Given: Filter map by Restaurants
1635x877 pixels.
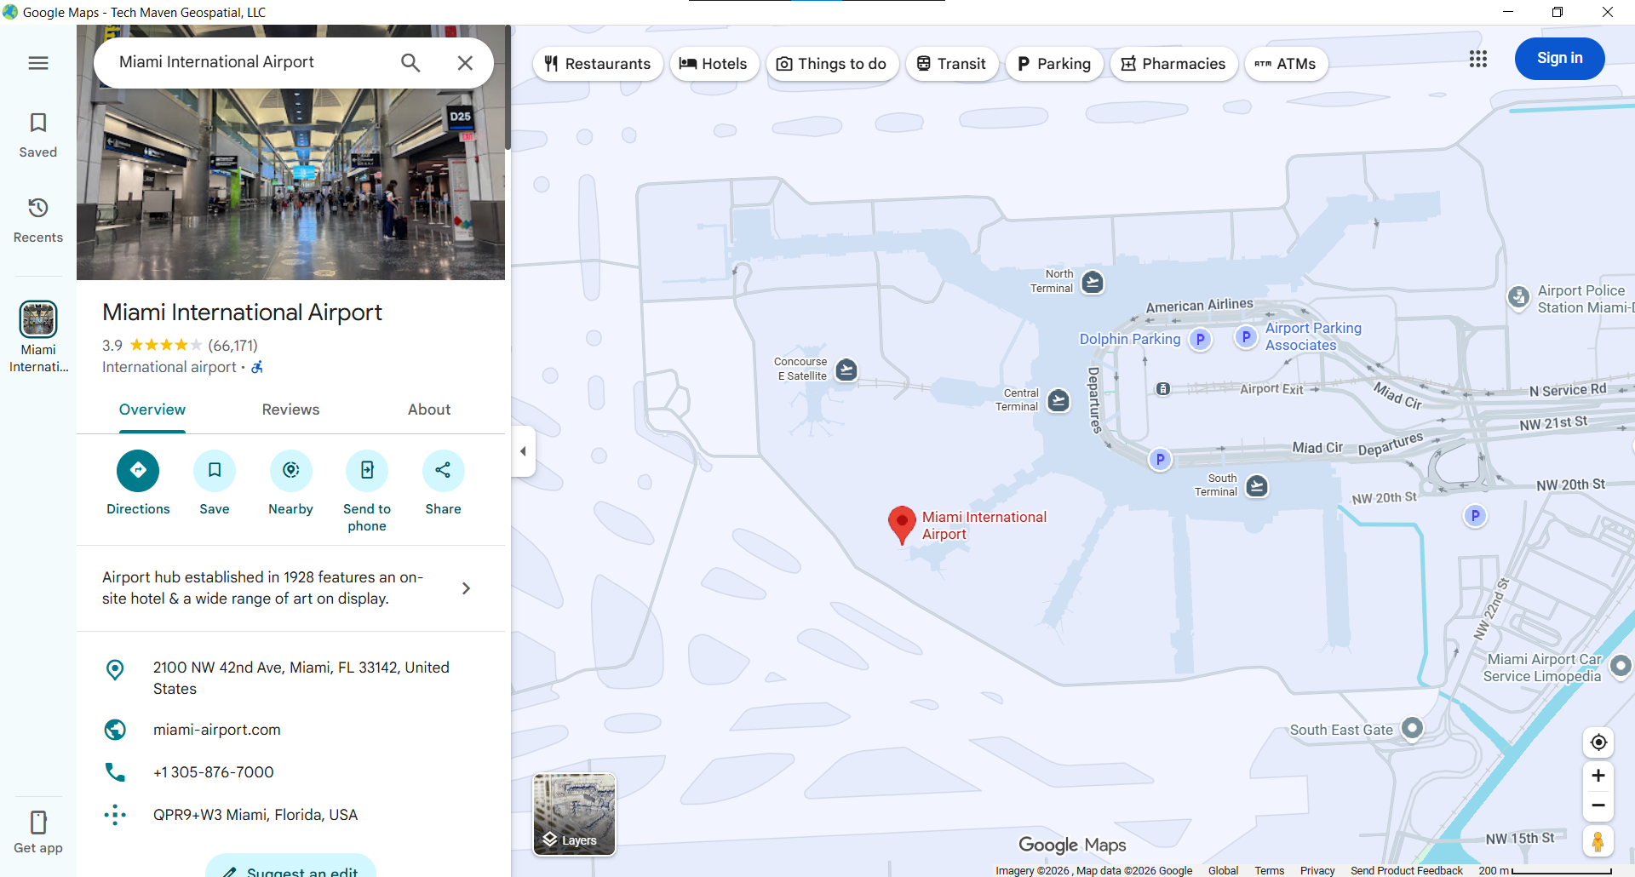Looking at the screenshot, I should 598,64.
